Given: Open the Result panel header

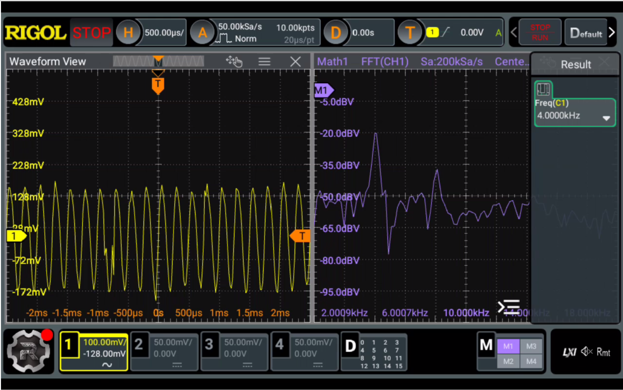Looking at the screenshot, I should click(576, 64).
